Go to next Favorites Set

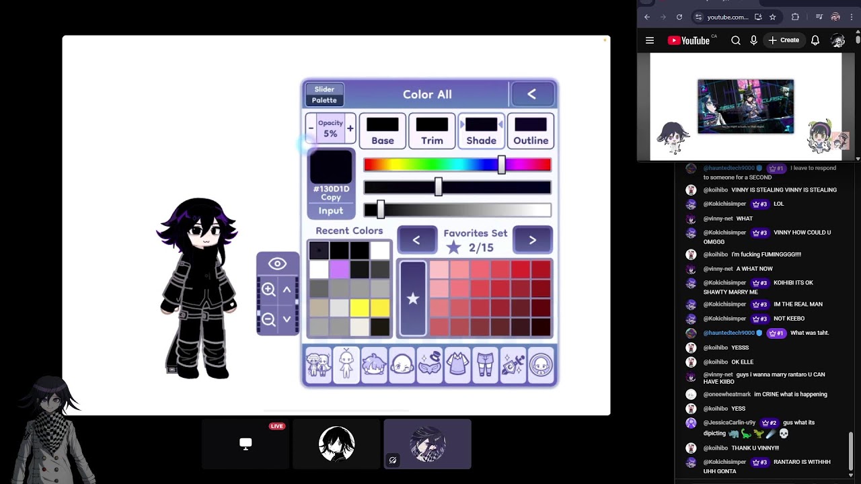point(533,240)
